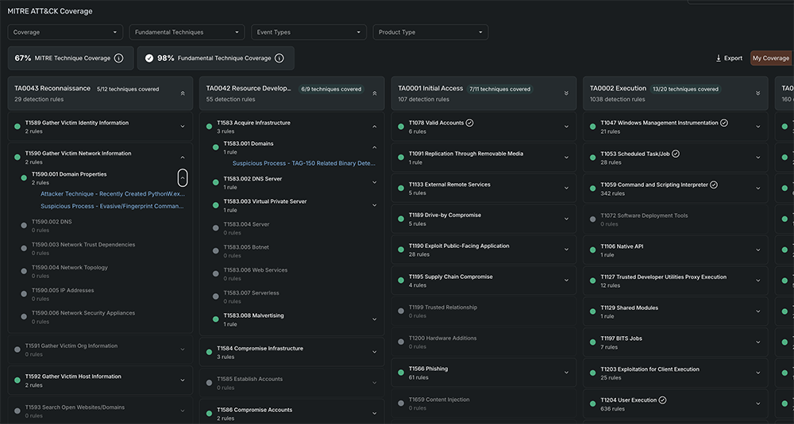Select T1091 Replication Through Removable Media
The width and height of the screenshot is (794, 424).
[x=484, y=158]
